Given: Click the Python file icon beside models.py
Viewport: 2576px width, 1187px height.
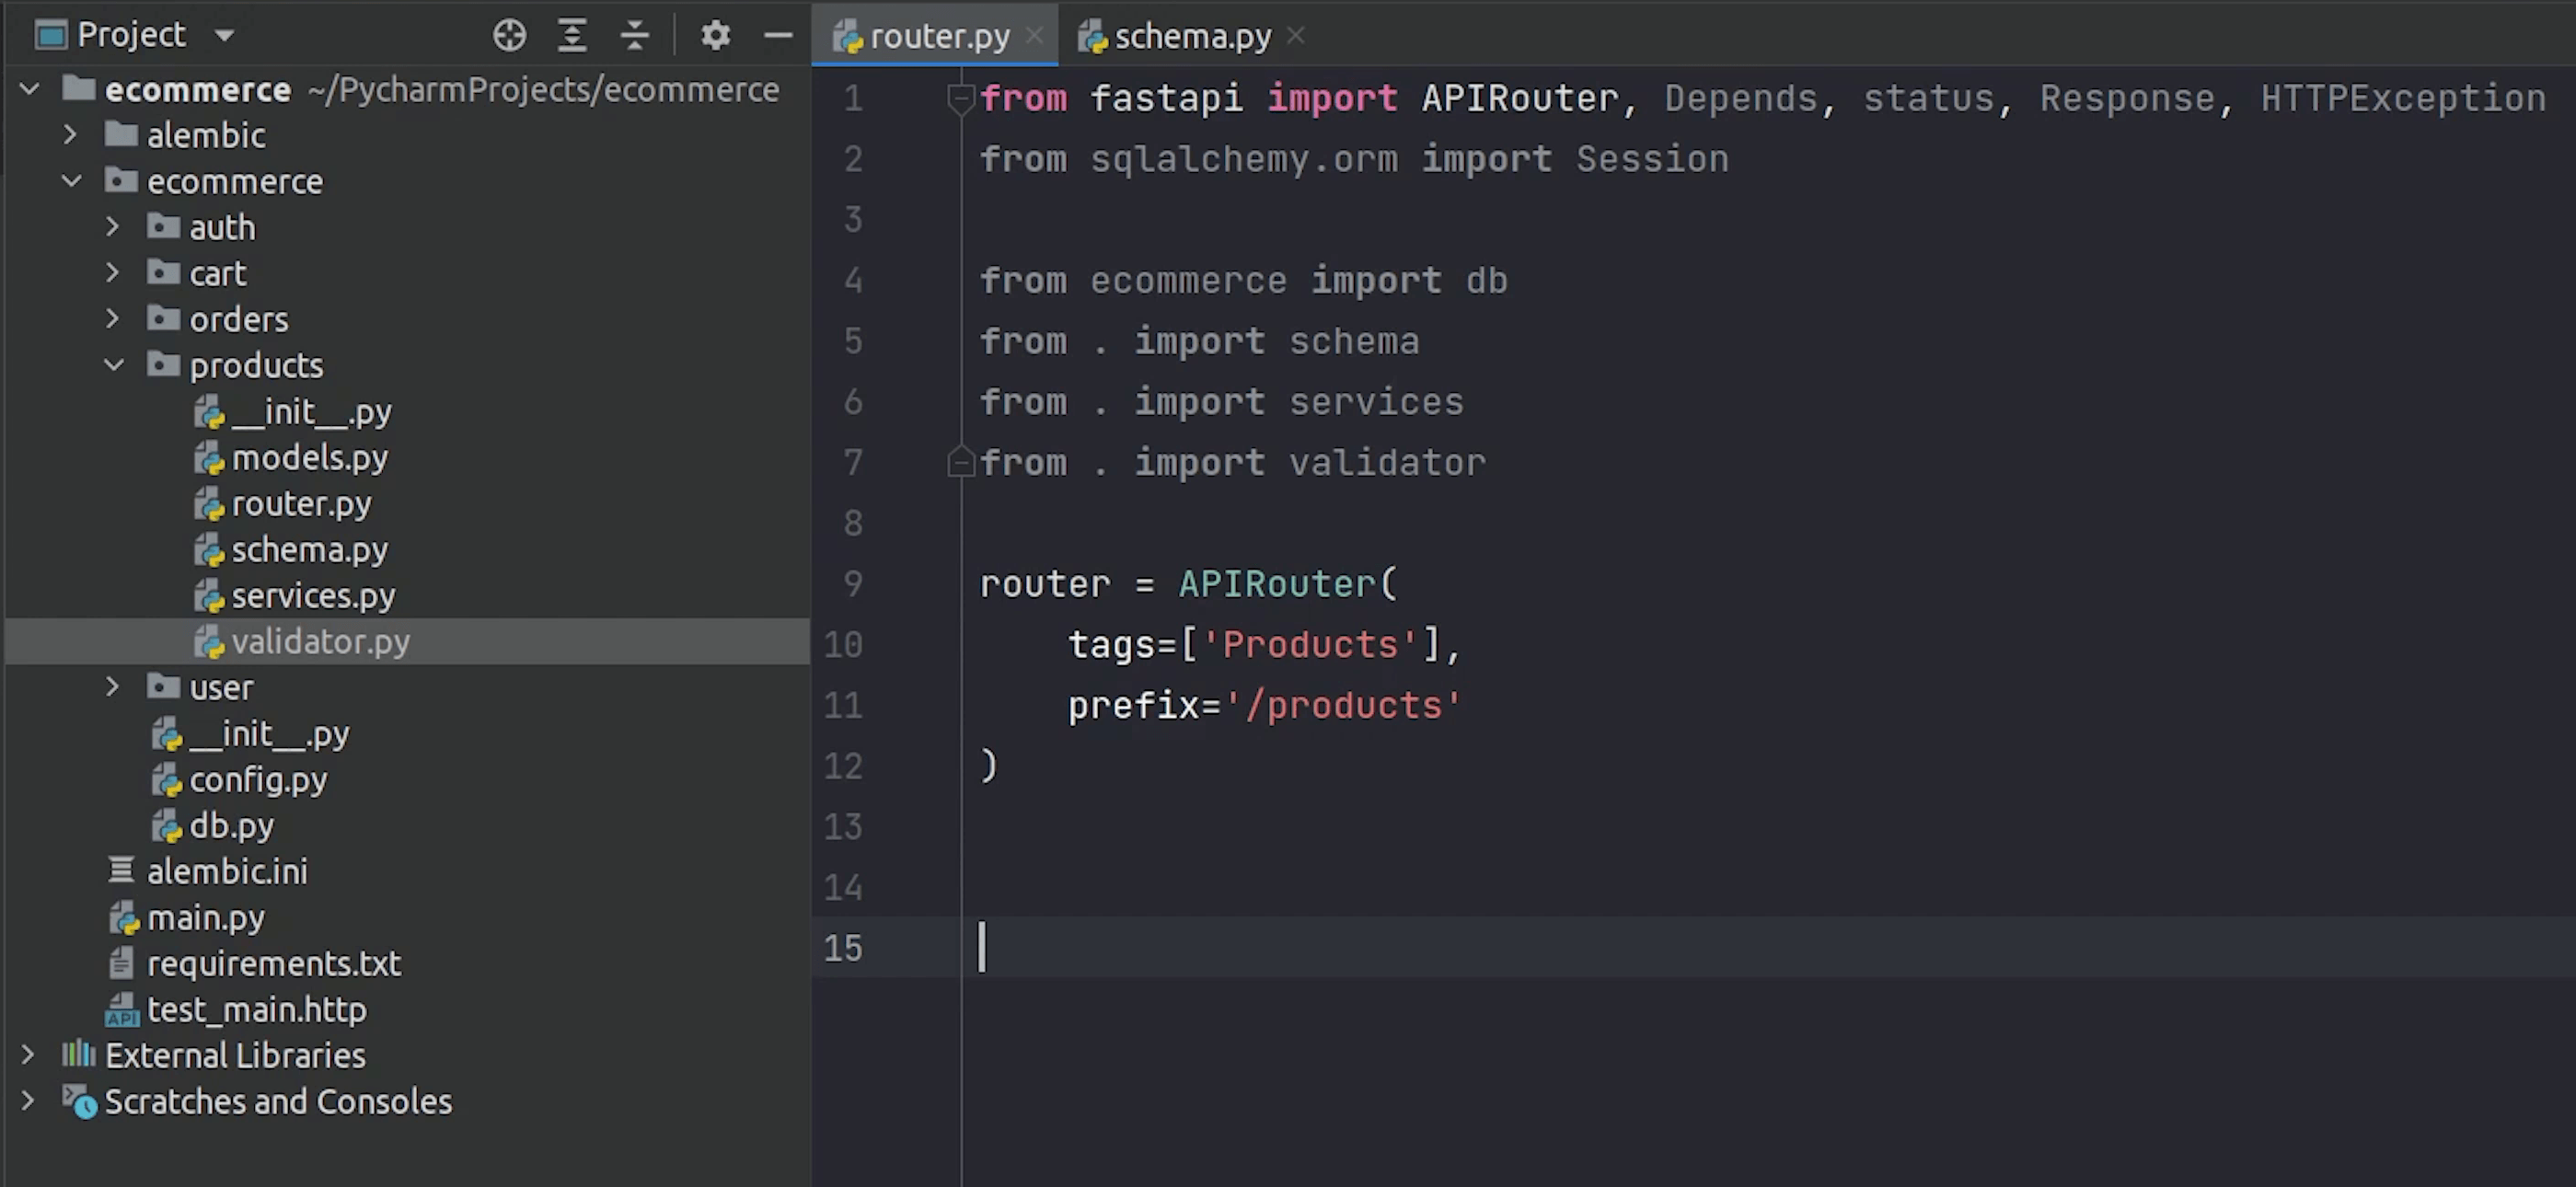Looking at the screenshot, I should (x=209, y=458).
